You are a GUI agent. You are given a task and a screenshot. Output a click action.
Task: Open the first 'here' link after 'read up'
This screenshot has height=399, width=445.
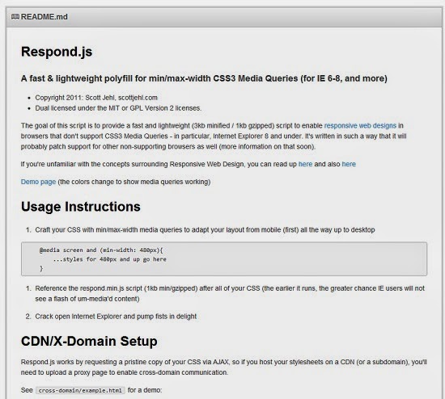(x=305, y=164)
